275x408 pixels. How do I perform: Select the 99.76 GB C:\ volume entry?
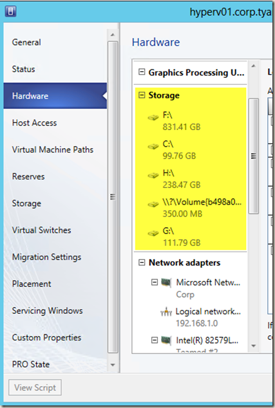191,150
